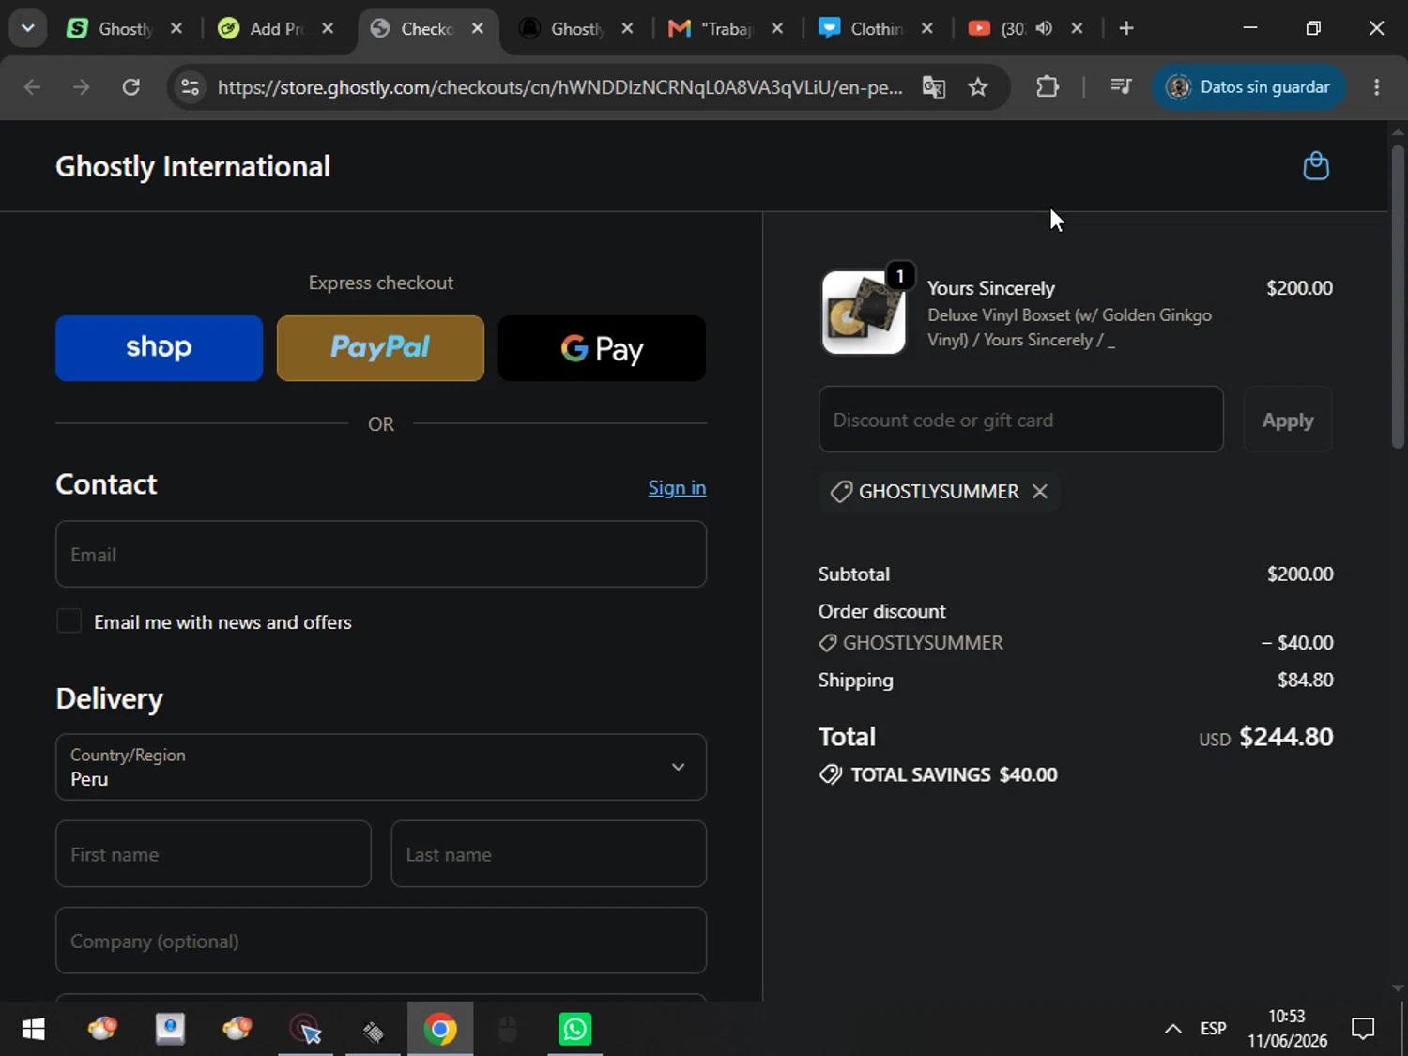The height and width of the screenshot is (1056, 1408).
Task: Focus the Company (optional) field
Action: (381, 940)
